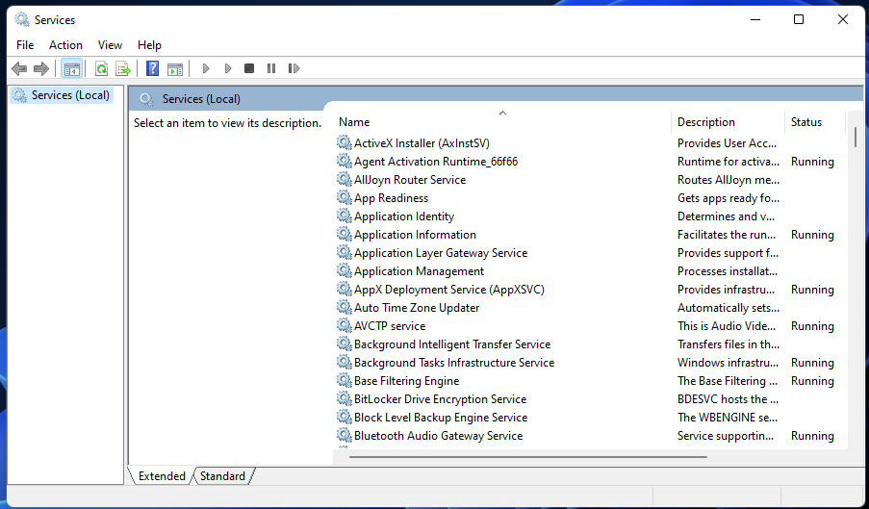Click gear icon of AllJoyn Router Service
Image resolution: width=869 pixels, height=509 pixels.
pos(345,179)
